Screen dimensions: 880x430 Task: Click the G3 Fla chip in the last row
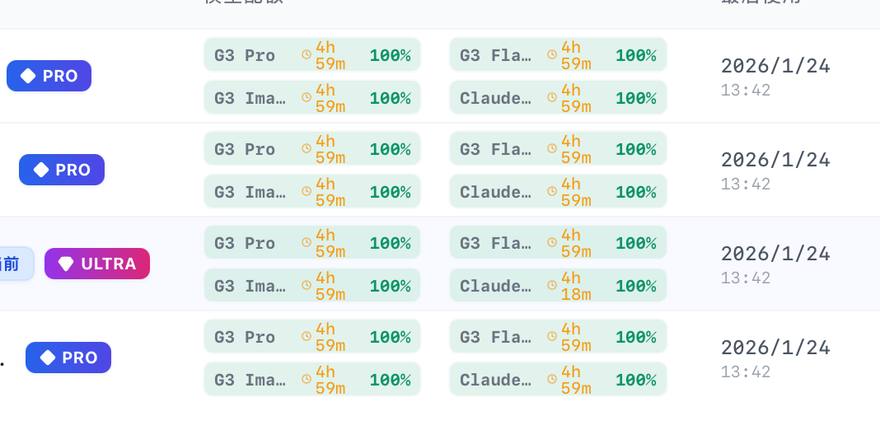point(558,336)
